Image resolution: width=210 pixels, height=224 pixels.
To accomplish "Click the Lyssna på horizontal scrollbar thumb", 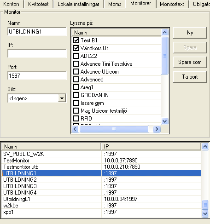I will pos(114,129).
